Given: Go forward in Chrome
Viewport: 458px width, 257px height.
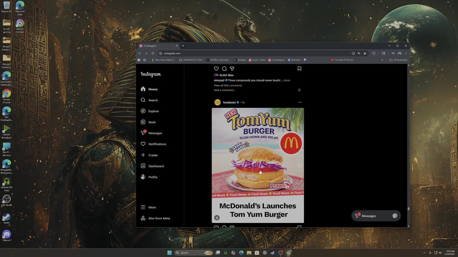Looking at the screenshot, I should click(146, 53).
